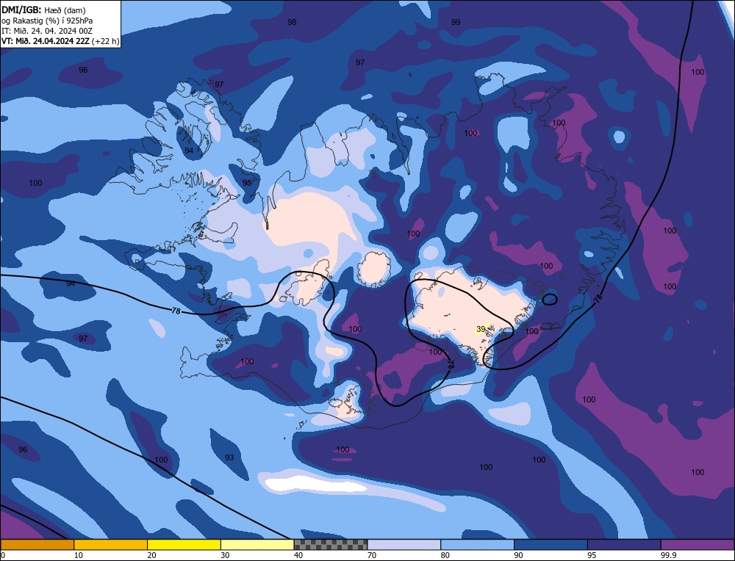The image size is (735, 561).
Task: Click the legend scale label "40"
Action: [x=298, y=555]
